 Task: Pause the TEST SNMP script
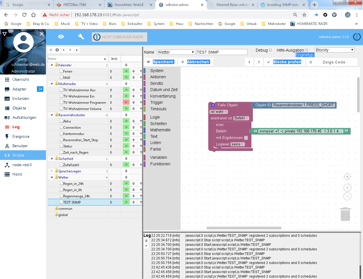[126, 202]
